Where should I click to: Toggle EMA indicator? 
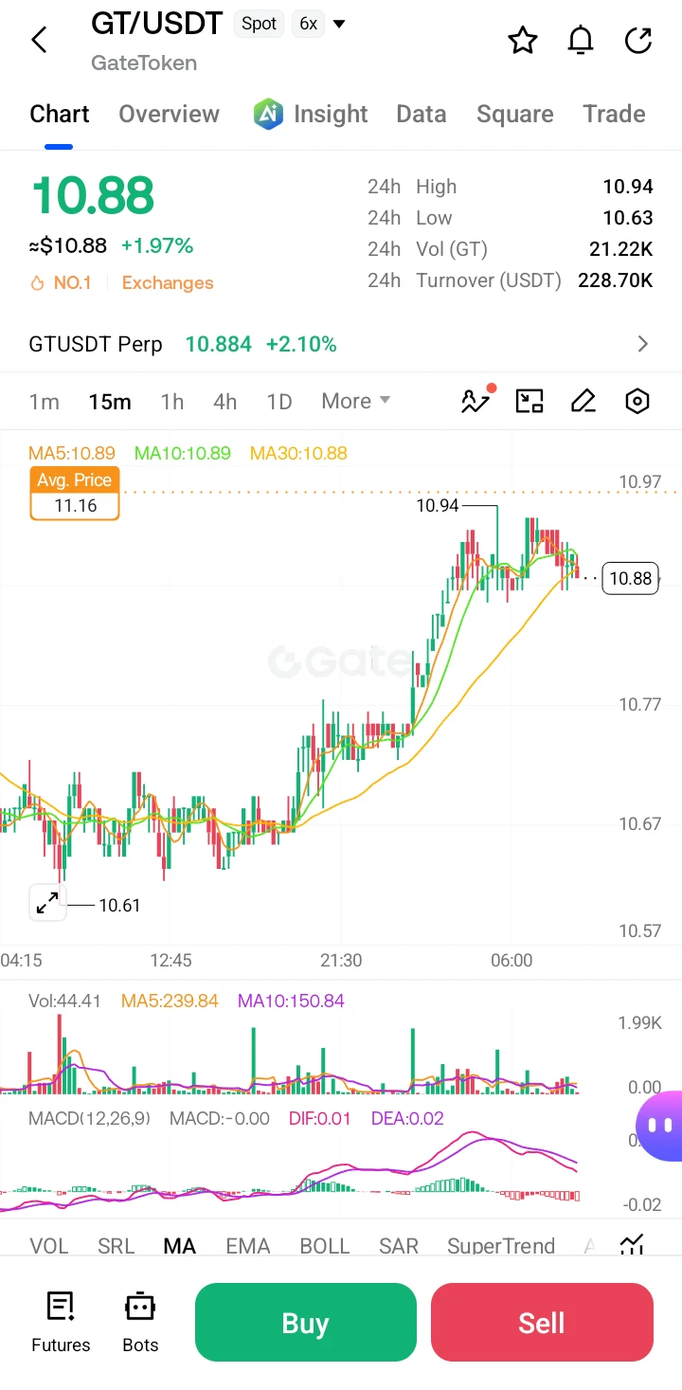click(x=248, y=1245)
